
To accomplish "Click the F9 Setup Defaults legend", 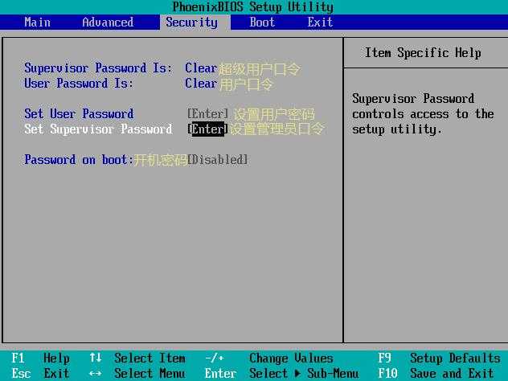I will (439, 358).
